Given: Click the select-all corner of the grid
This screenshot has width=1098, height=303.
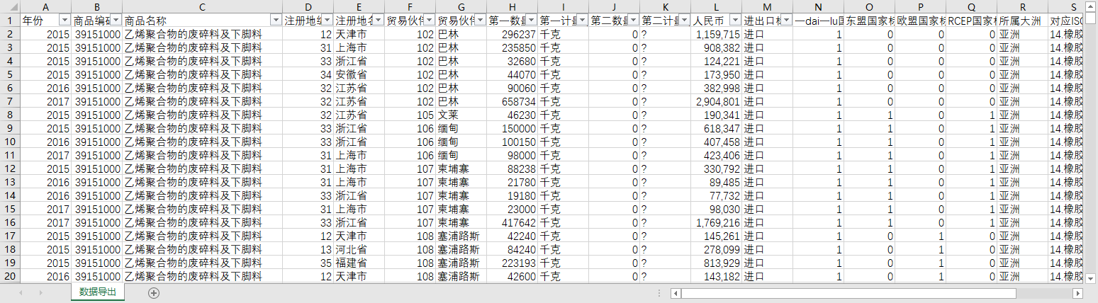Looking at the screenshot, I should click(x=10, y=6).
